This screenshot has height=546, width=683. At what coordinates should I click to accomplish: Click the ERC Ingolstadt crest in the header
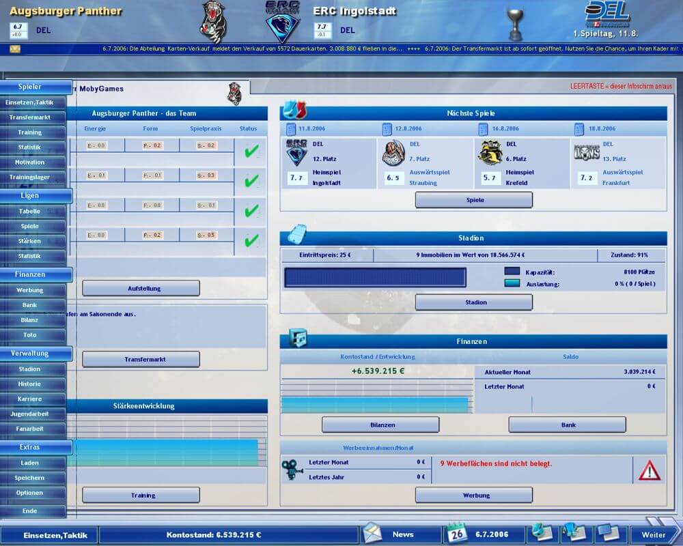(x=282, y=21)
